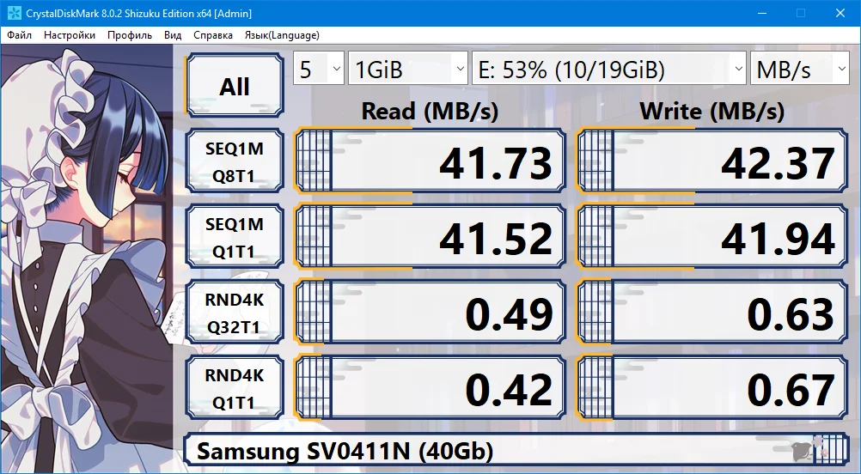Open the Настройки menu
The image size is (861, 474).
point(70,35)
